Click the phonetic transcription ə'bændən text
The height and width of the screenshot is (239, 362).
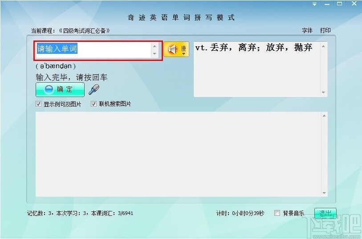click(x=56, y=66)
